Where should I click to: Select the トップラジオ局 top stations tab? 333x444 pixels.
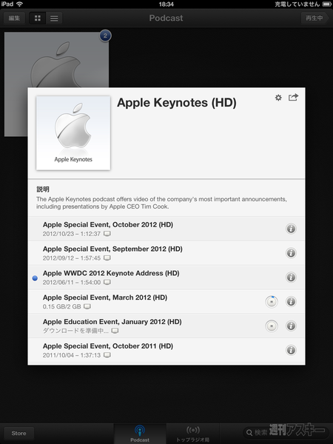(x=193, y=434)
